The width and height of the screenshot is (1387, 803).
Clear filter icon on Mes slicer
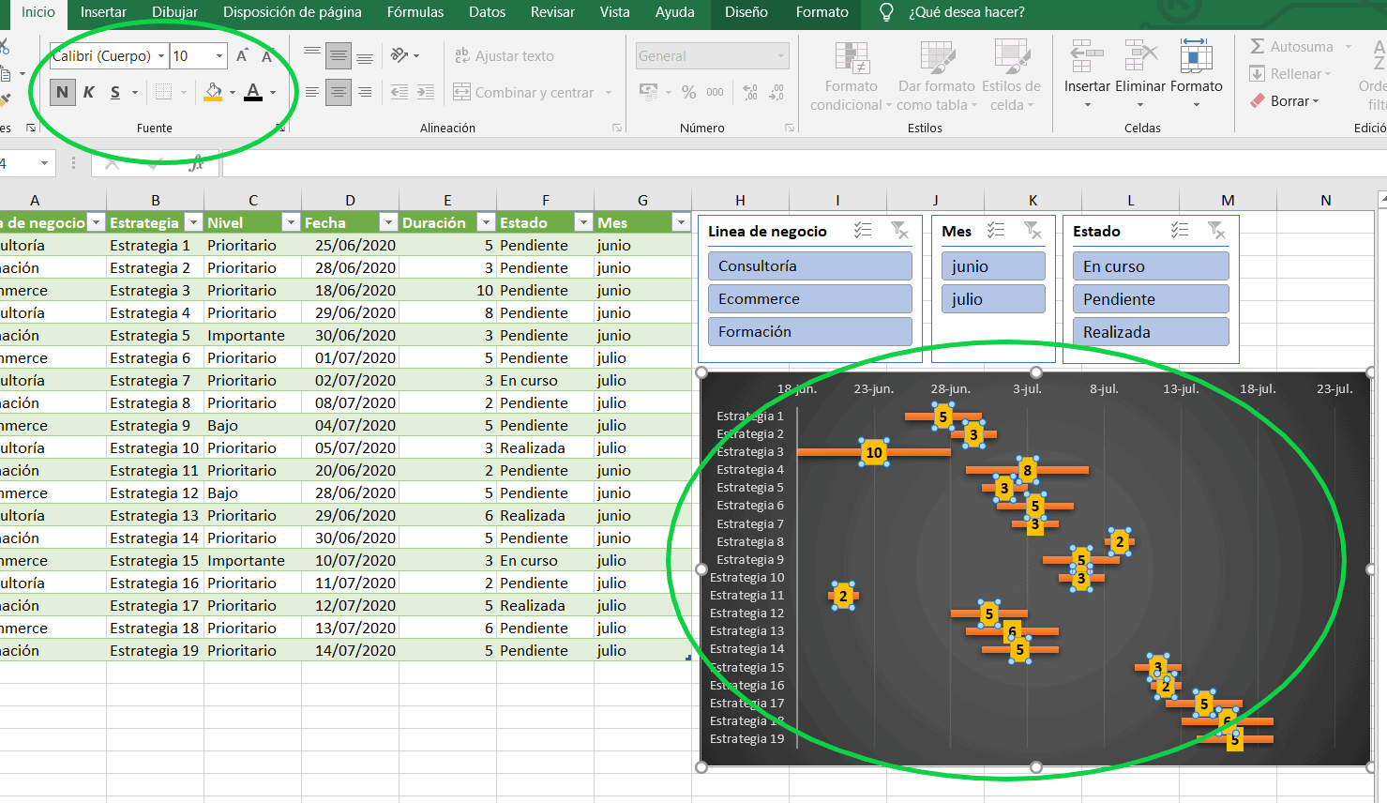click(1033, 231)
